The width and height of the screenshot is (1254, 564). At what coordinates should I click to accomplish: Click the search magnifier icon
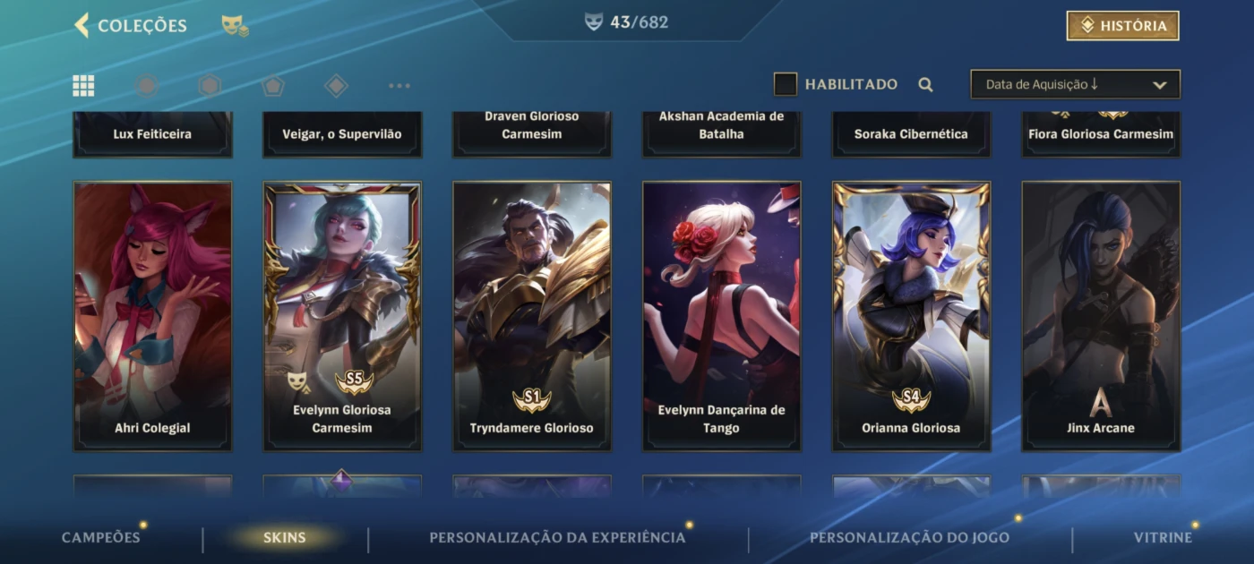[x=926, y=85]
